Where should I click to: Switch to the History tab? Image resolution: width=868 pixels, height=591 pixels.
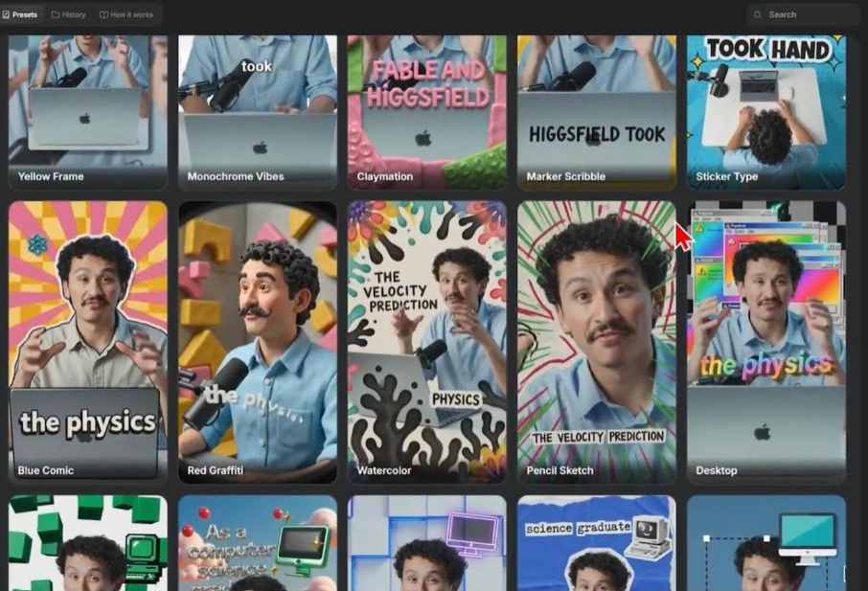[x=69, y=14]
